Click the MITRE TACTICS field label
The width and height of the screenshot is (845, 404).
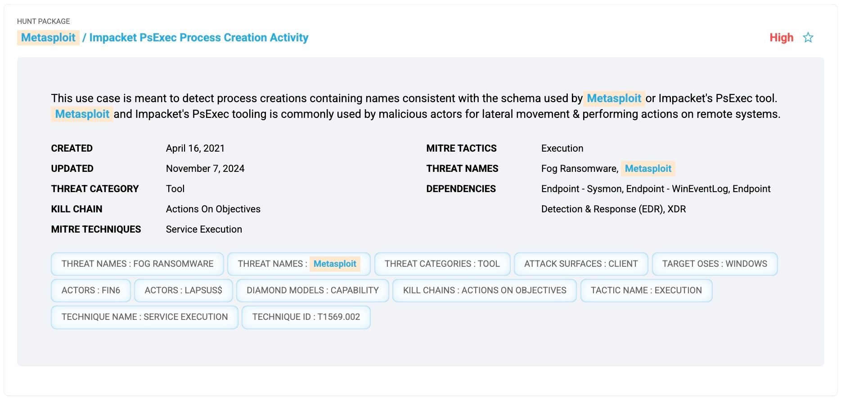tap(461, 148)
